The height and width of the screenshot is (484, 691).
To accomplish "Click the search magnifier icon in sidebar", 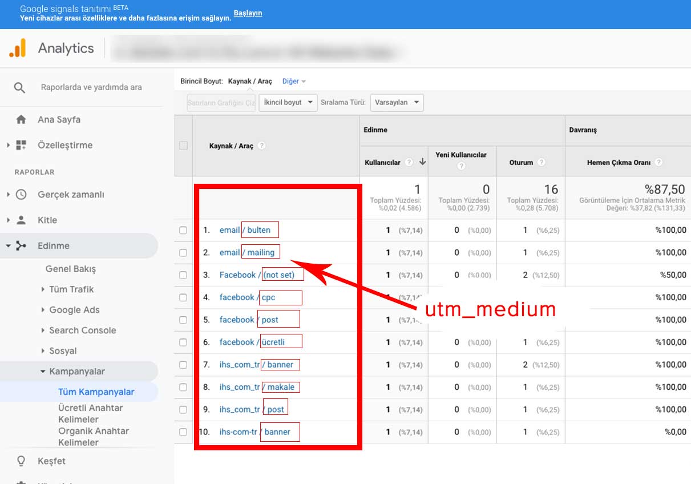I will coord(19,87).
